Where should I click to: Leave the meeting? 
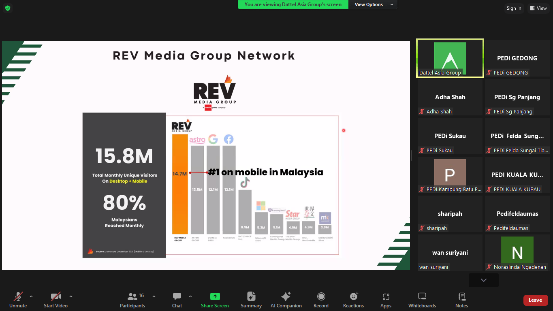pyautogui.click(x=536, y=300)
